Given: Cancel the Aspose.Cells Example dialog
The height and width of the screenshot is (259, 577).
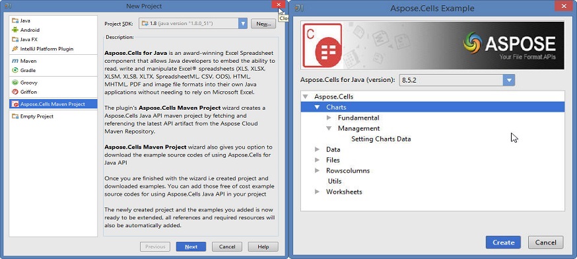Looking at the screenshot, I should tap(546, 242).
